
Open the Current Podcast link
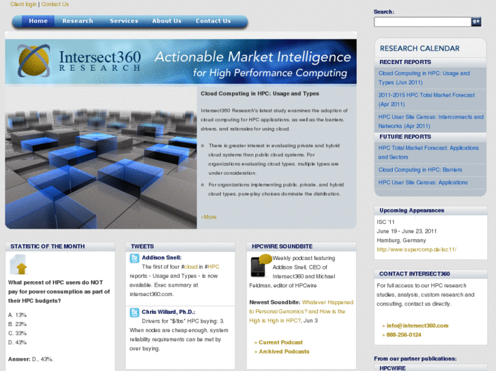click(x=280, y=342)
